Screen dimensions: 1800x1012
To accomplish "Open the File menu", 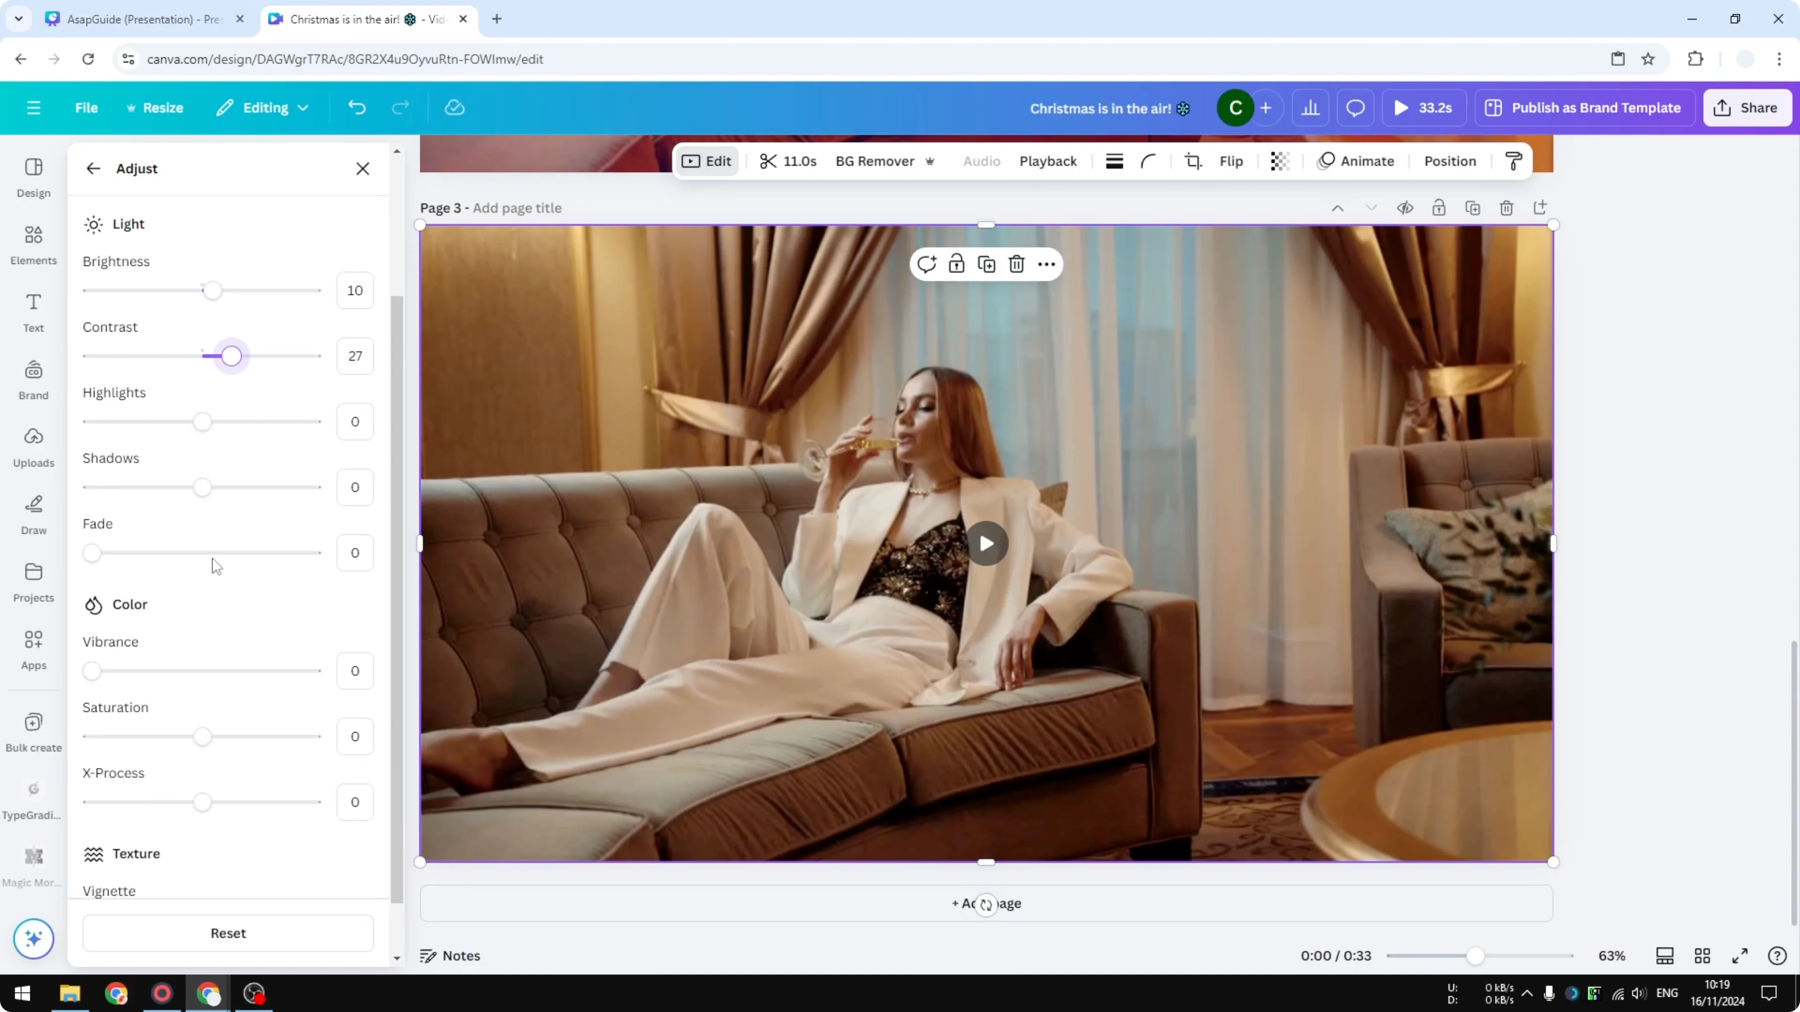I will (87, 108).
